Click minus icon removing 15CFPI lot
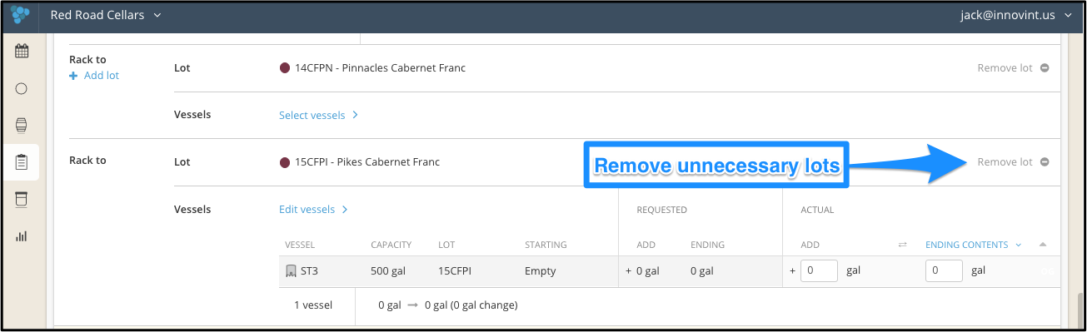This screenshot has width=1087, height=332. (1045, 162)
